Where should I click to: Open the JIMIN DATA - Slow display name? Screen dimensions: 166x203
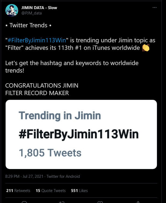pos(39,8)
